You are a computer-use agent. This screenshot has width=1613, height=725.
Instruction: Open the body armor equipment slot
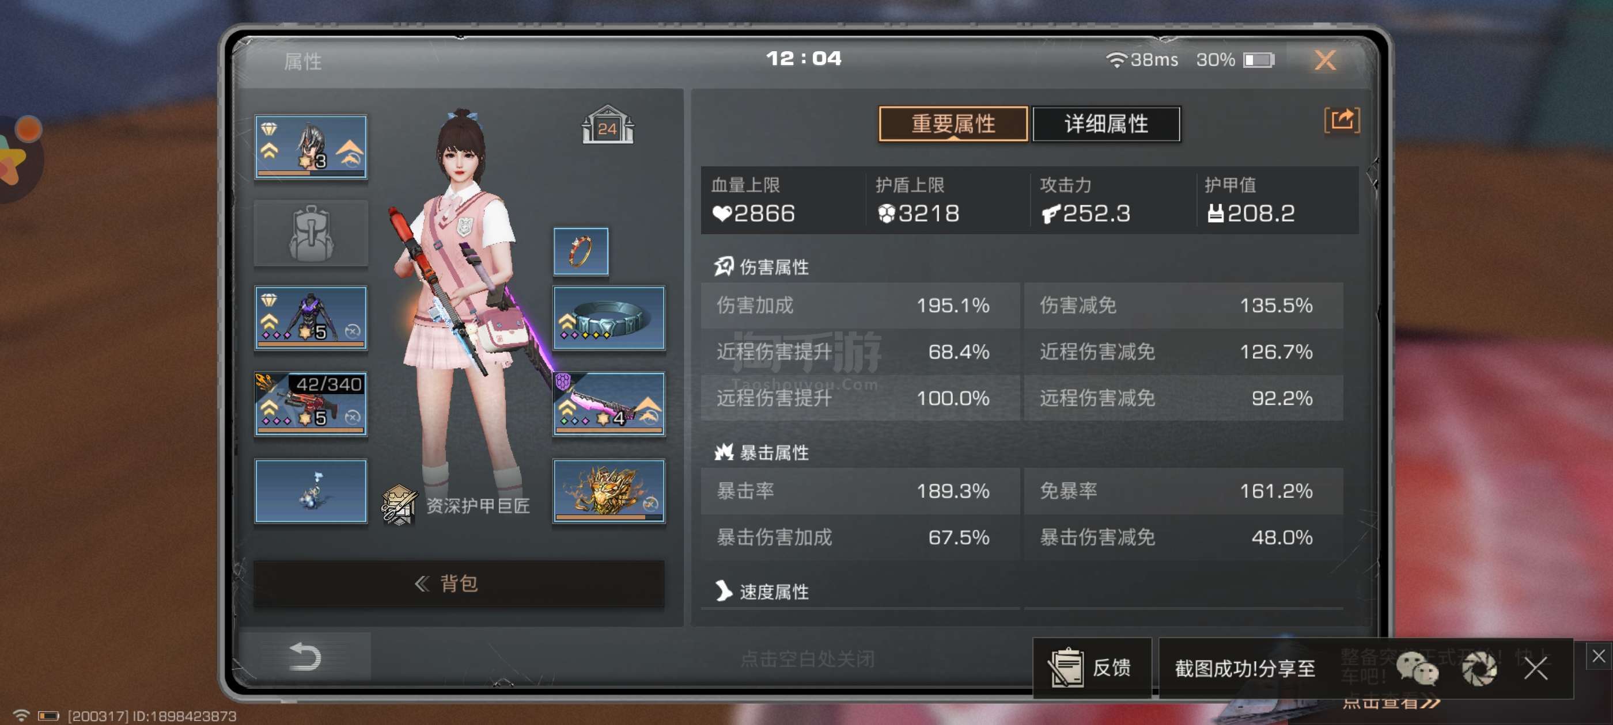(x=311, y=318)
